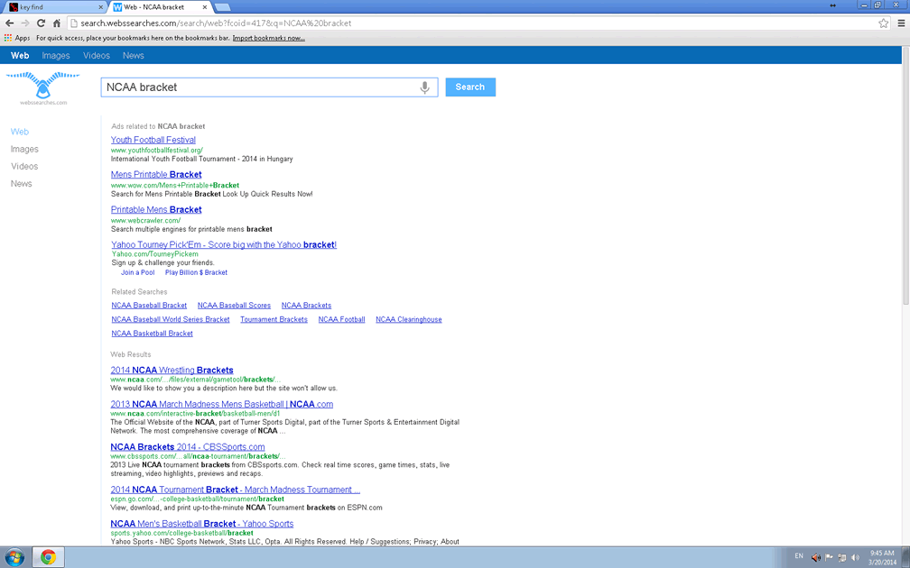
Task: Reload the page with refresh icon
Action: pyautogui.click(x=41, y=23)
